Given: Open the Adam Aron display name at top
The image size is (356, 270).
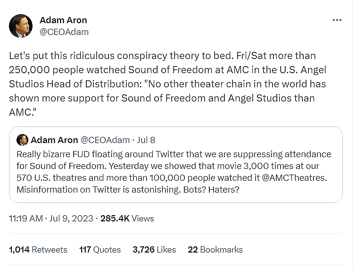Looking at the screenshot, I should pyautogui.click(x=63, y=20).
